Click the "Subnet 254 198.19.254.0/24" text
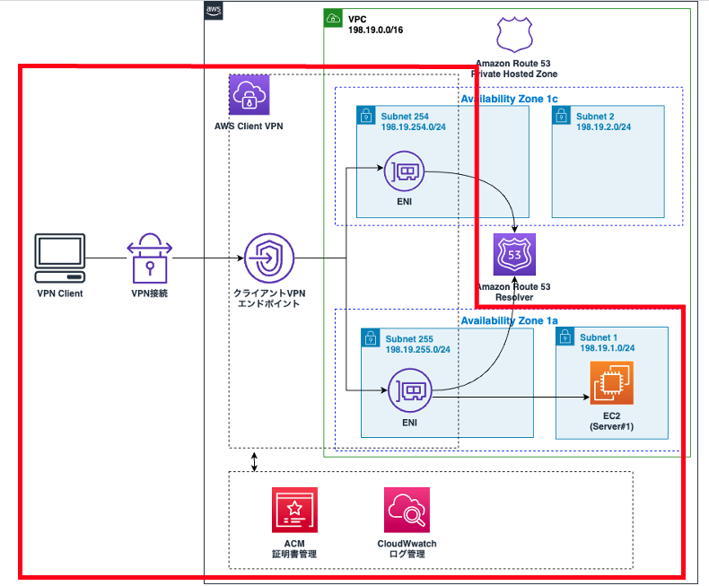 click(x=413, y=122)
